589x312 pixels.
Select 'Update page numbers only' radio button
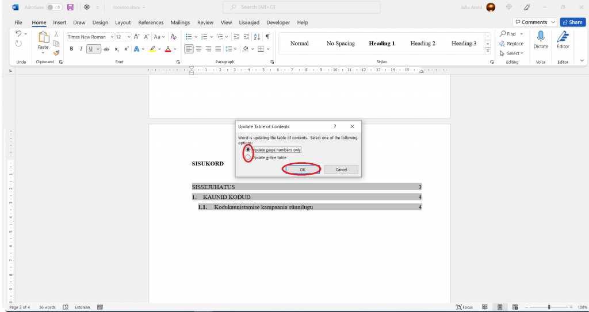(248, 149)
